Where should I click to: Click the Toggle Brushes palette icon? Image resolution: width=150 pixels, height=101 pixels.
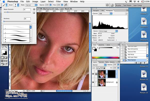pos(107,5)
